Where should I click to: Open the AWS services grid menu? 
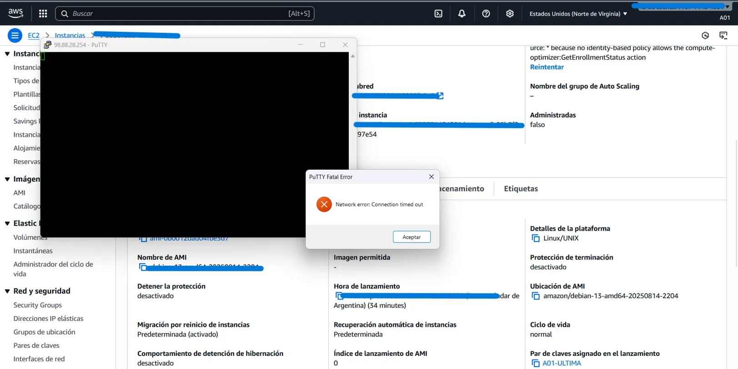click(x=43, y=14)
